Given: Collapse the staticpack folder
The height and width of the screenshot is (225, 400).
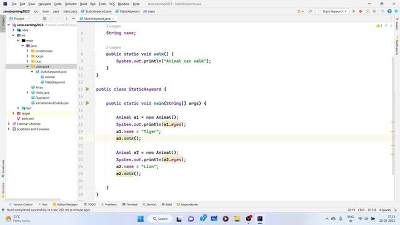Looking at the screenshot, I should click(x=27, y=67).
